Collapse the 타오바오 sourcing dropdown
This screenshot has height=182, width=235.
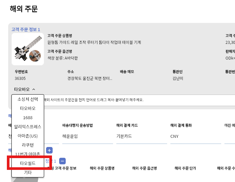(x=25, y=89)
